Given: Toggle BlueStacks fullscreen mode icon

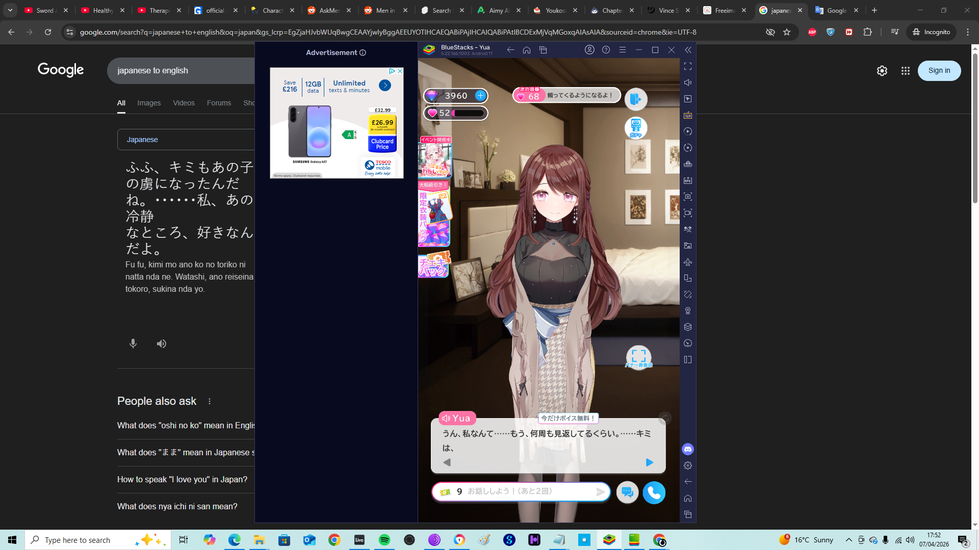Looking at the screenshot, I should [x=688, y=66].
